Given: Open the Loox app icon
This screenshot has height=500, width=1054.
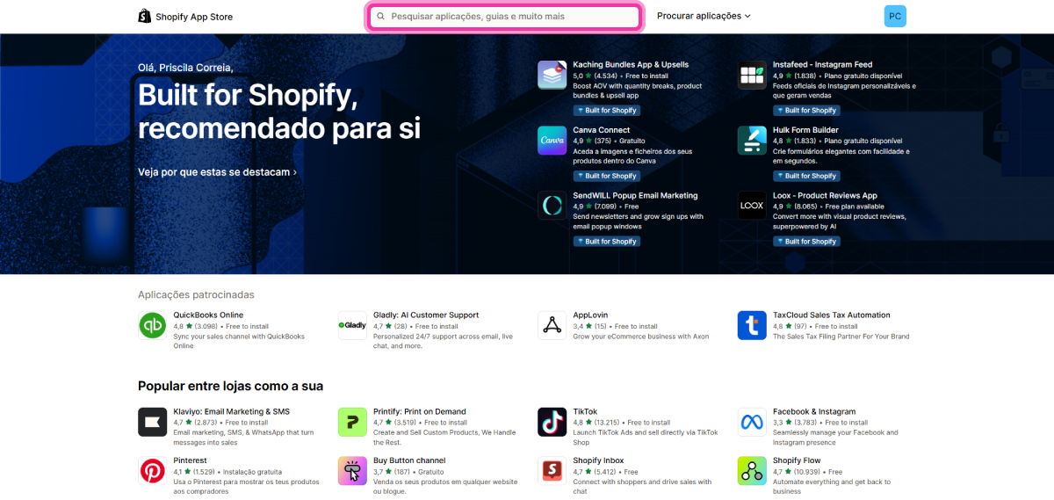Looking at the screenshot, I should pos(752,206).
